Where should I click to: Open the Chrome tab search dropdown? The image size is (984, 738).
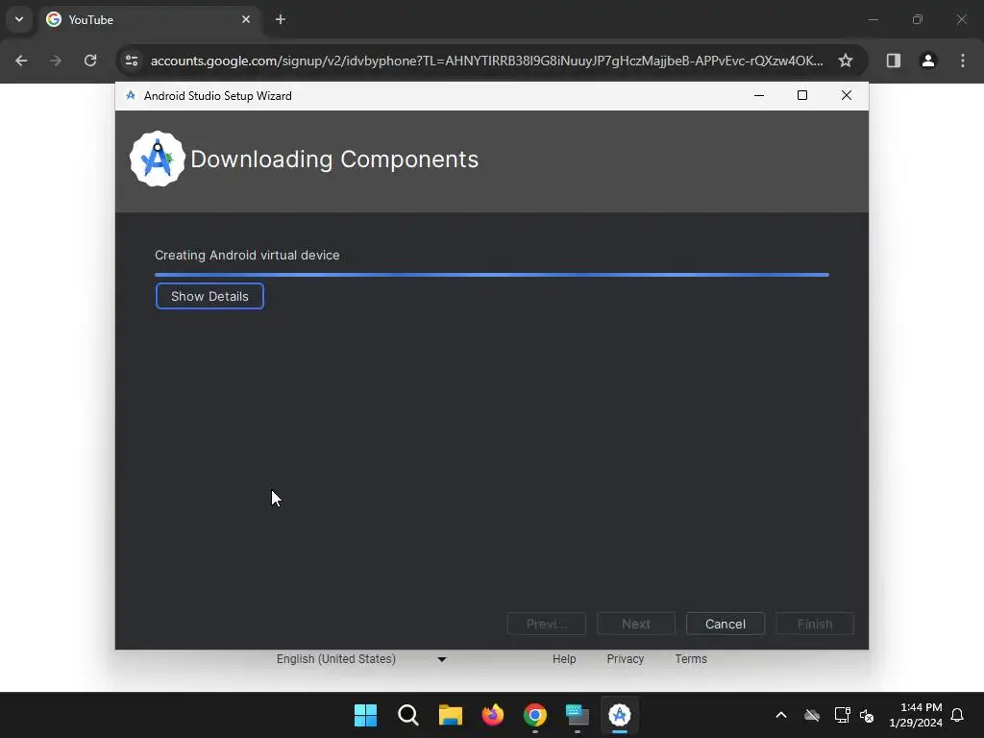click(x=19, y=19)
